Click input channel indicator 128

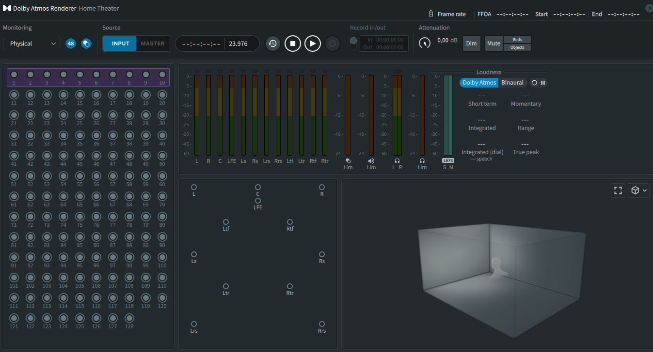[x=129, y=318]
